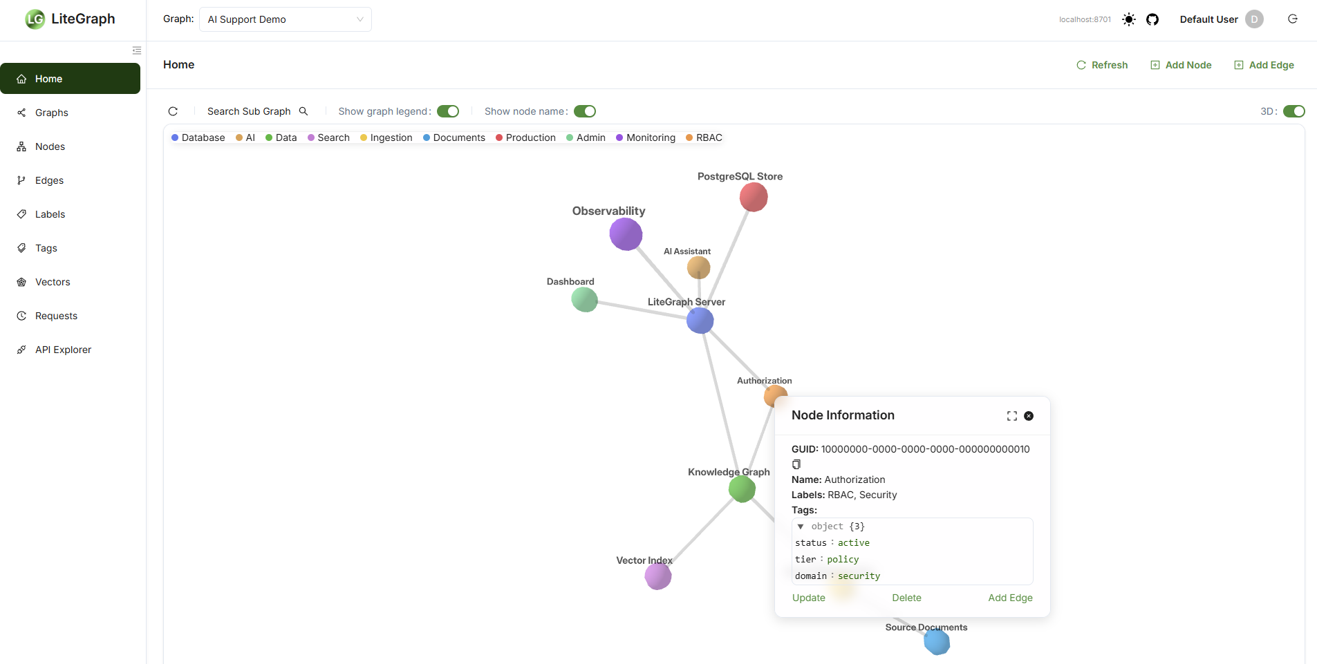This screenshot has width=1317, height=664.
Task: Collapse the object {3} tags tree
Action: [x=801, y=527]
